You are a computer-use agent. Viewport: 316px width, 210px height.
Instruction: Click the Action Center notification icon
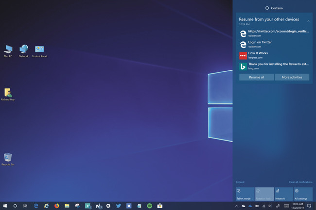click(309, 206)
